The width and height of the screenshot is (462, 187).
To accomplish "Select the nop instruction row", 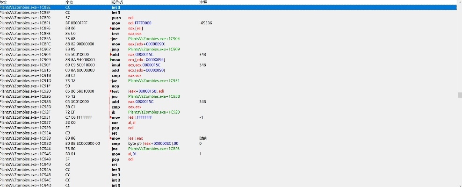I will pos(115,86).
